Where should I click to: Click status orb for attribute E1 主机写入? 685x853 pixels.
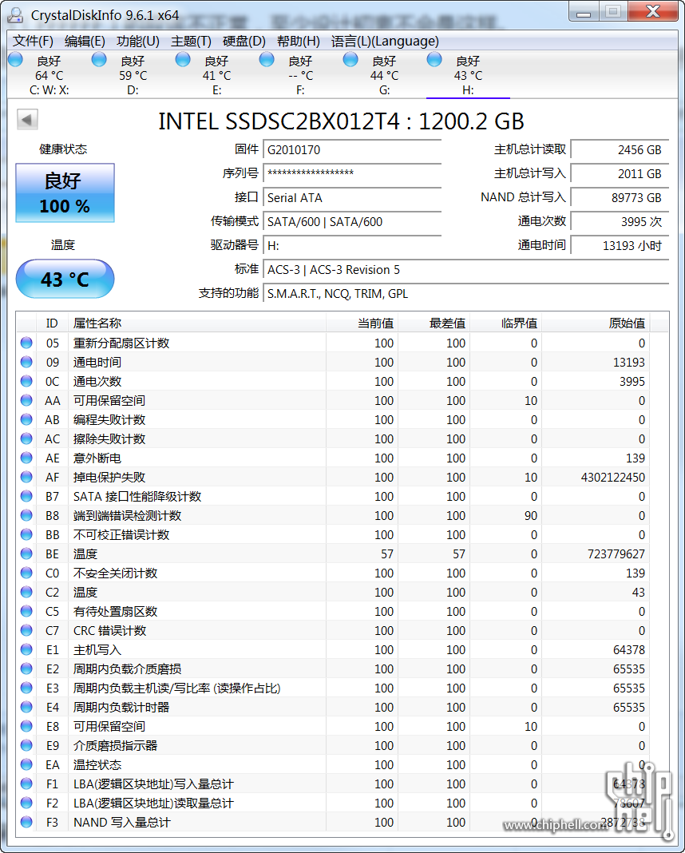[x=26, y=649]
